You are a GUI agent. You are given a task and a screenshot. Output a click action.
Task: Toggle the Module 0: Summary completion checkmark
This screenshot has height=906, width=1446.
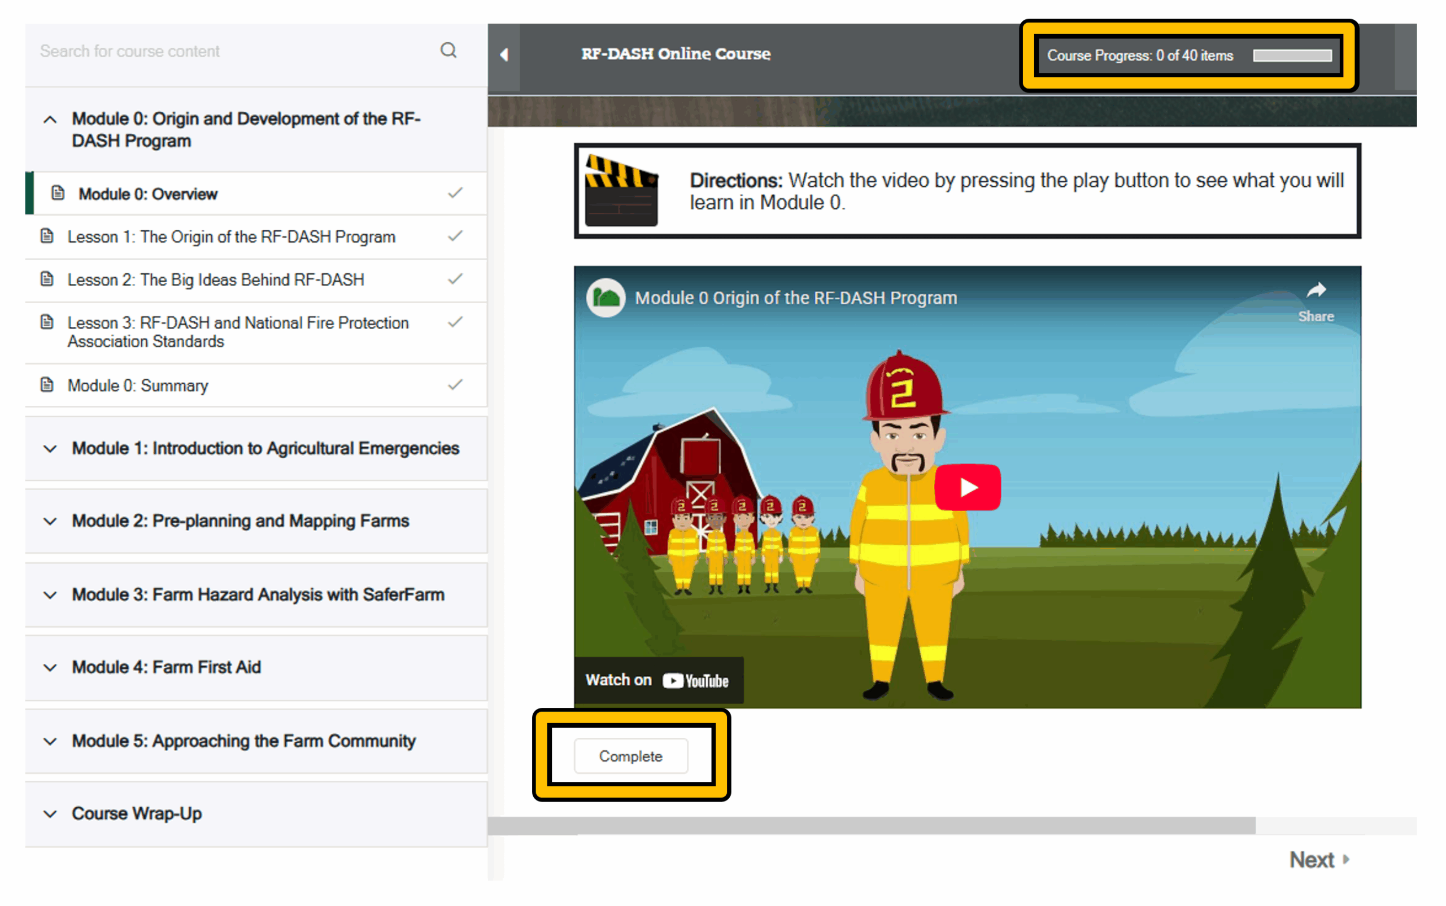pos(455,384)
